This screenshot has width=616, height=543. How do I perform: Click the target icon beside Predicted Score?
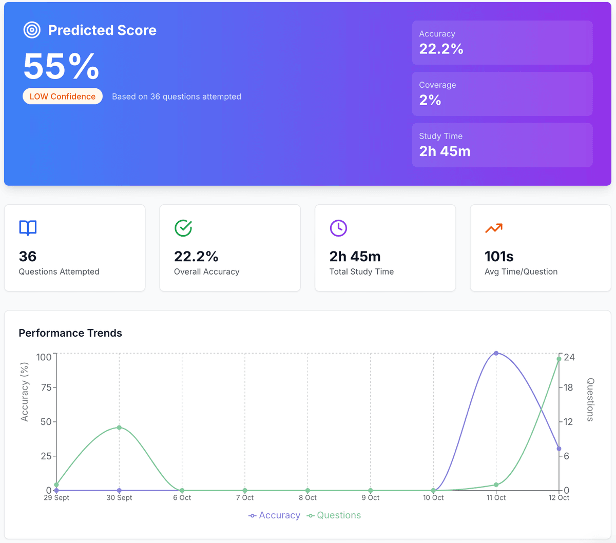pyautogui.click(x=32, y=30)
